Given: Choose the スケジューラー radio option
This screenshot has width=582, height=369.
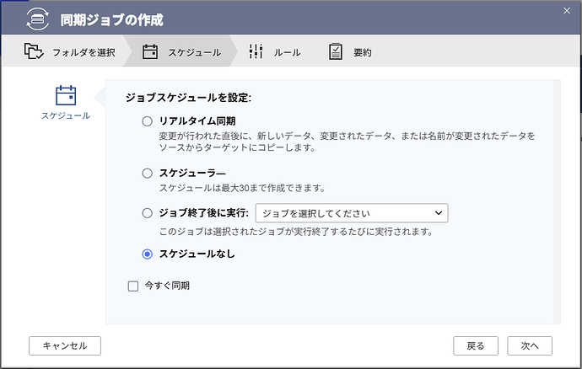Looking at the screenshot, I should click(x=148, y=174).
